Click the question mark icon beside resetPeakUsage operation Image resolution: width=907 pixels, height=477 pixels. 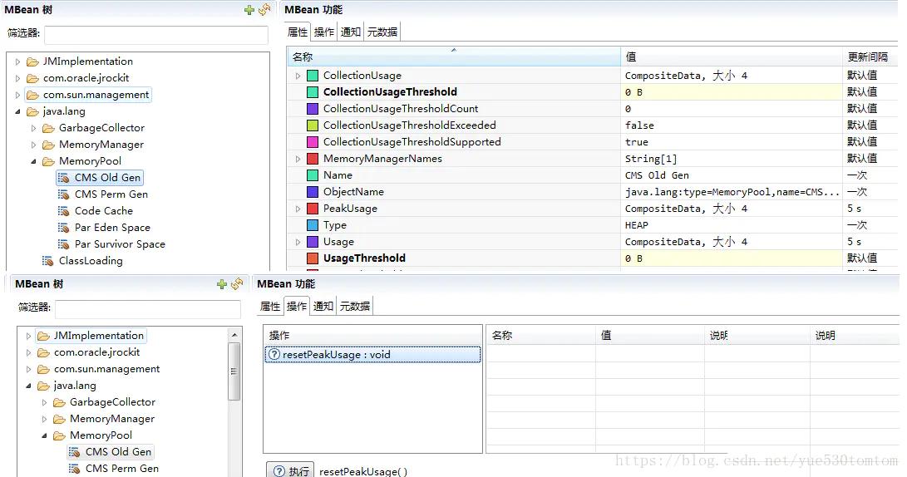pos(274,354)
